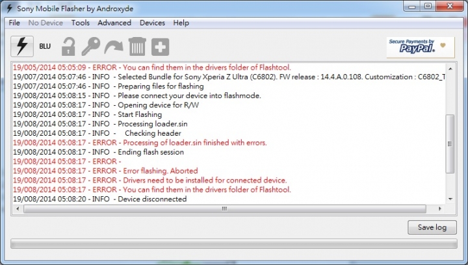Maximize the Sony Mobile Flasher window

(x=428, y=6)
